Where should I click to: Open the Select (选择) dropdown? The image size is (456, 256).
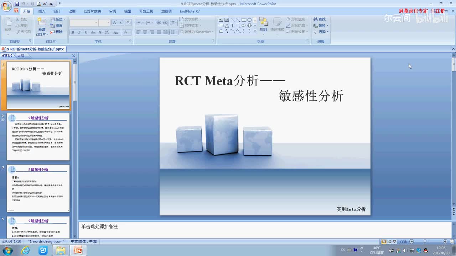321,32
